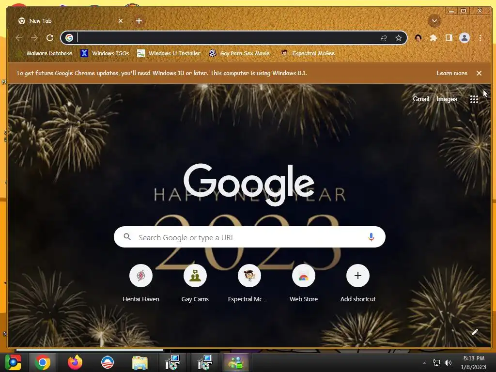Open a new tab with plus button
The image size is (496, 372).
click(139, 21)
